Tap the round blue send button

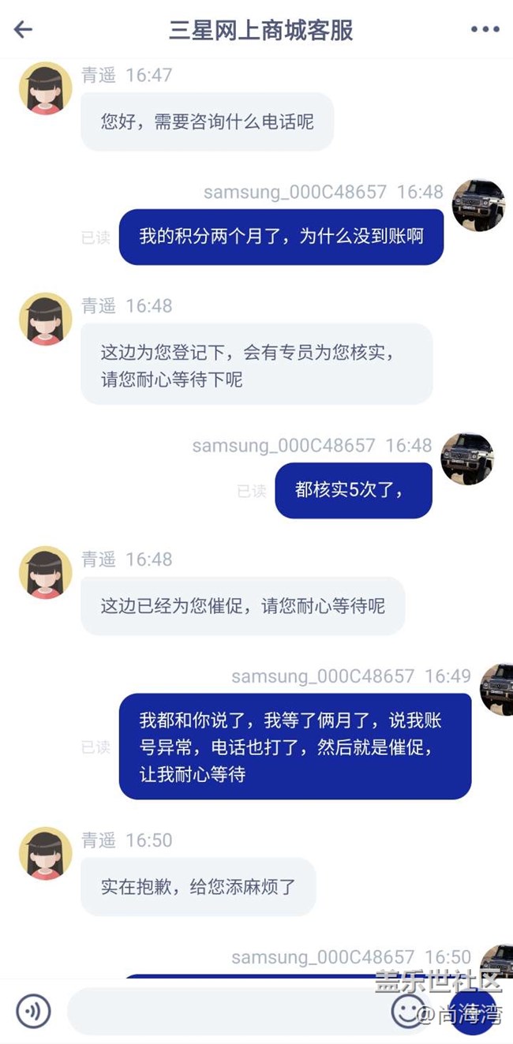click(x=472, y=1011)
